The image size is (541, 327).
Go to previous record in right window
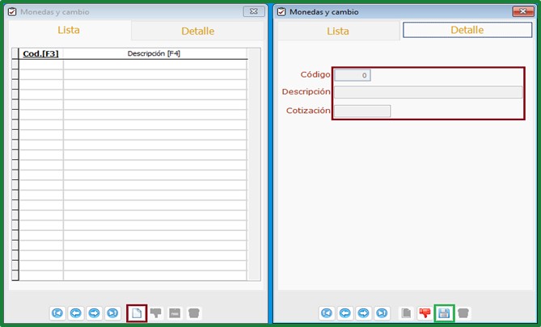tap(344, 313)
